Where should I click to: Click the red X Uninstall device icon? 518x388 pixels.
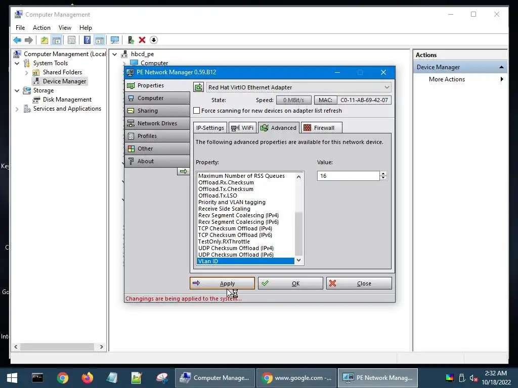(x=142, y=40)
